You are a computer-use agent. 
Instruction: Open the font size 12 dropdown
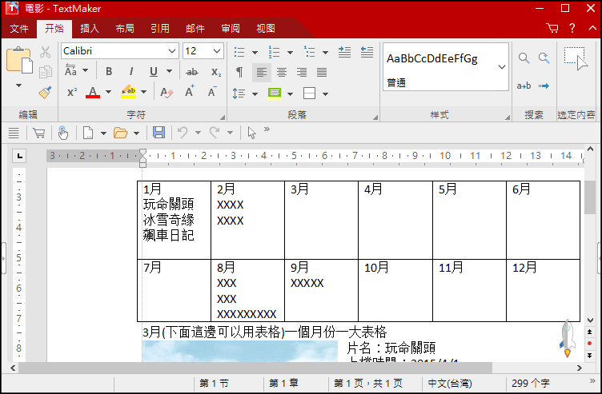click(x=216, y=51)
